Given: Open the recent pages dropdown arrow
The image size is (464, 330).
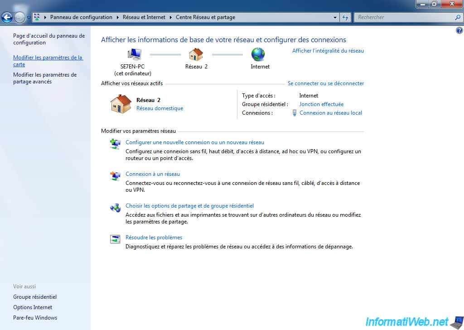Looking at the screenshot, I should point(29,18).
